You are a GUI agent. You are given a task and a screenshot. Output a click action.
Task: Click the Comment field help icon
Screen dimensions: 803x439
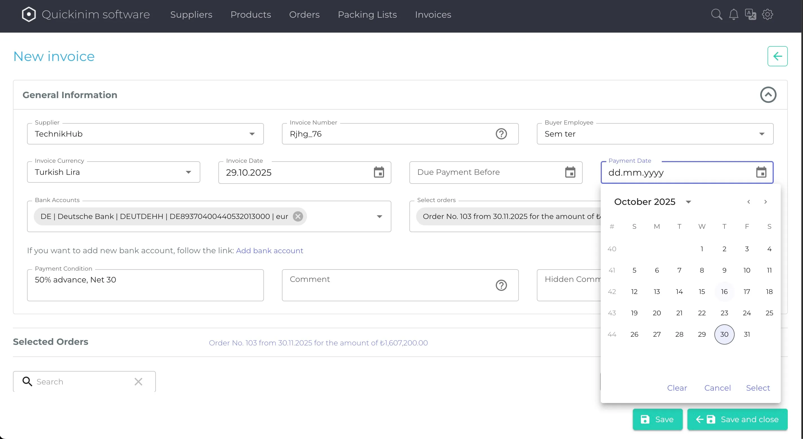point(501,285)
